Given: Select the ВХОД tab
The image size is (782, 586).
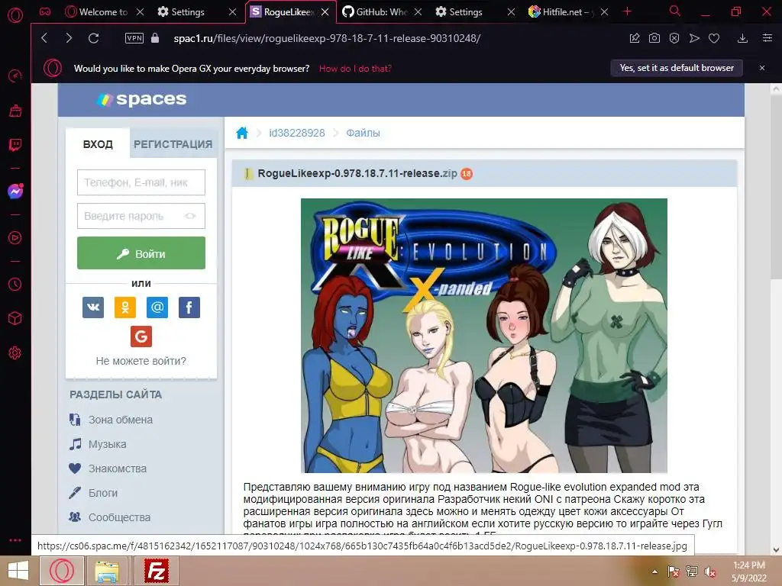Looking at the screenshot, I should click(98, 144).
